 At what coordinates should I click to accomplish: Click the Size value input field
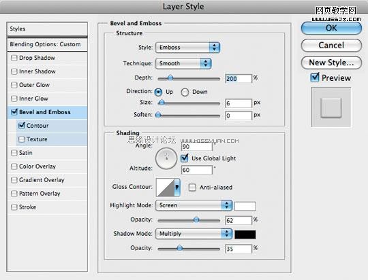(x=239, y=103)
